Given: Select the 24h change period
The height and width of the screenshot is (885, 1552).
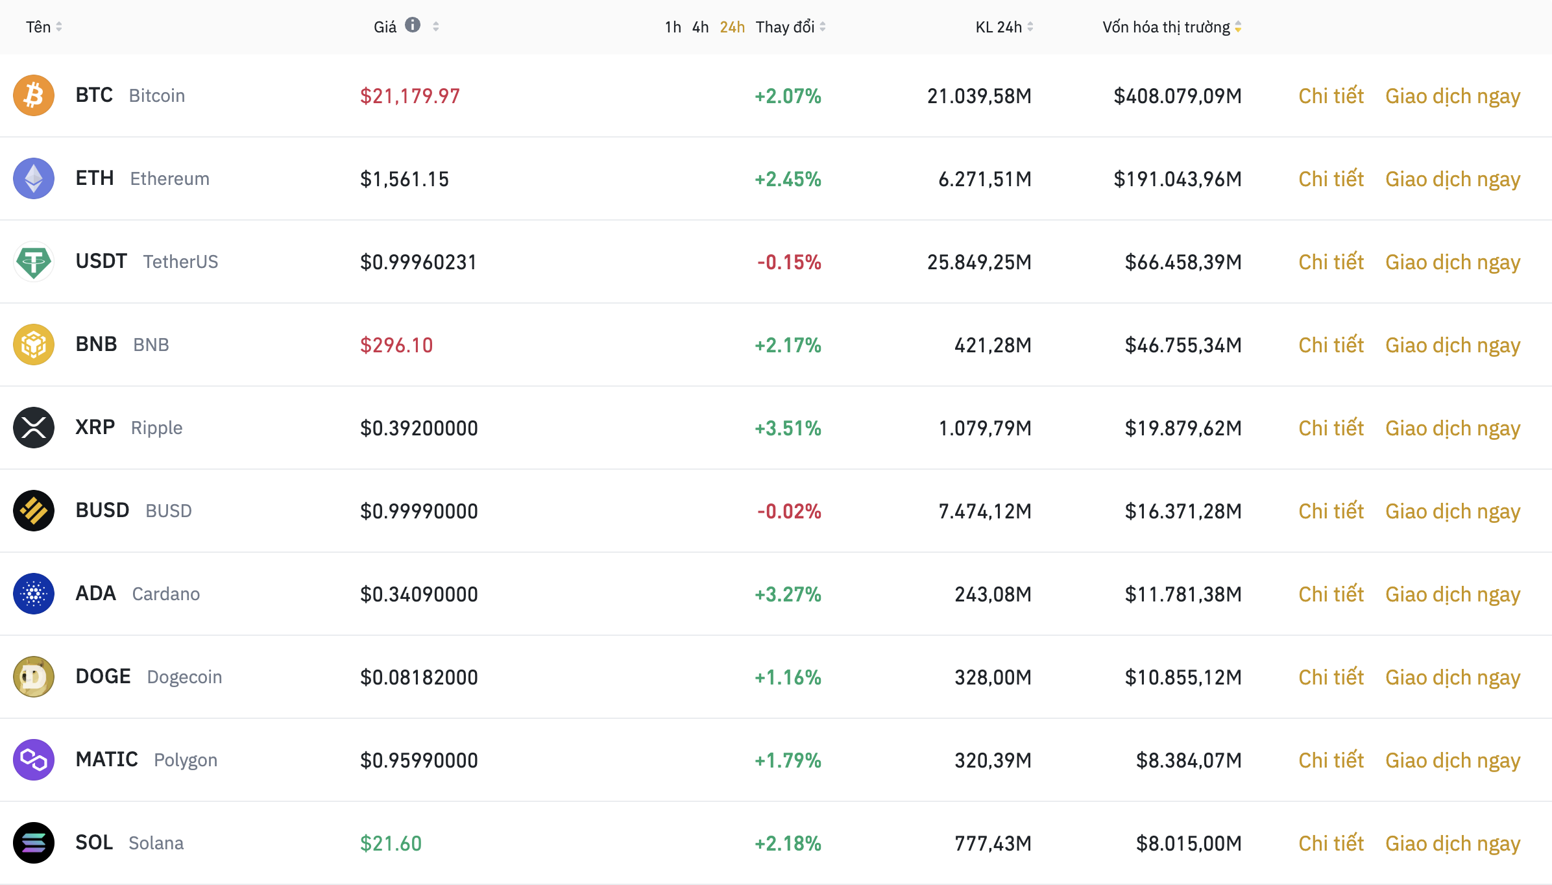Looking at the screenshot, I should tap(732, 27).
